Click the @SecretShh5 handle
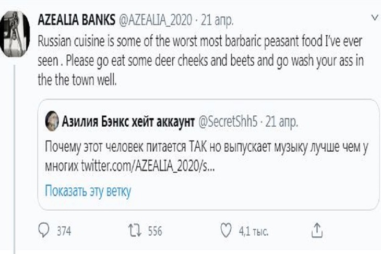381x254 pixels. click(229, 122)
